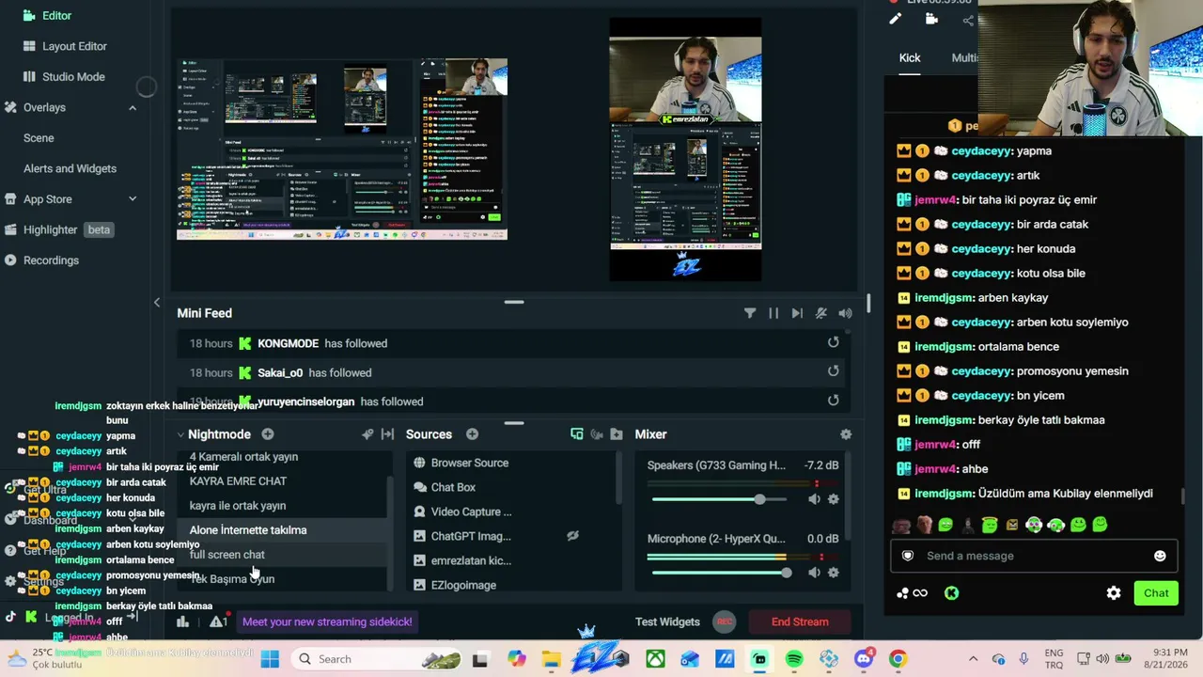Image resolution: width=1203 pixels, height=677 pixels.
Task: Open Alerts and Widgets page
Action: [x=70, y=169]
